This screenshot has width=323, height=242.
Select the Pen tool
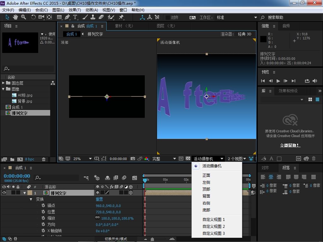pyautogui.click(x=67, y=17)
